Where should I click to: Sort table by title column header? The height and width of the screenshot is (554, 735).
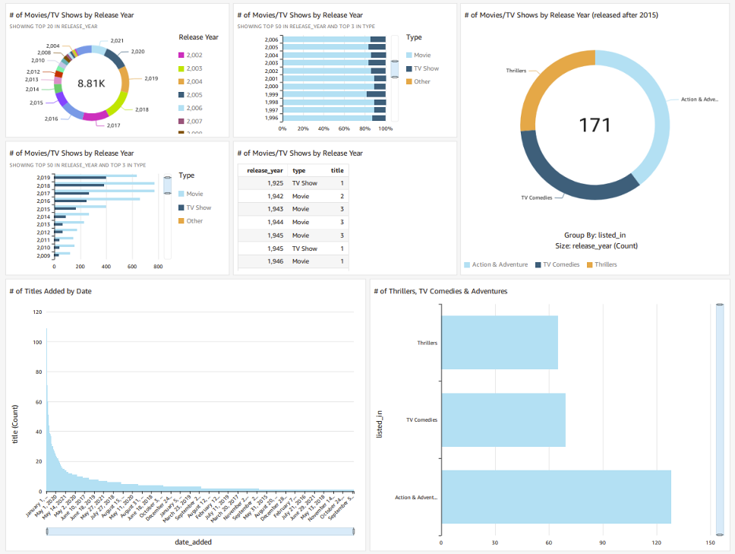coord(337,170)
